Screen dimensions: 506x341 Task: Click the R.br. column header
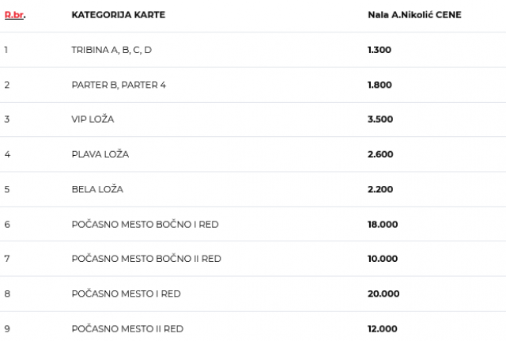(x=14, y=15)
